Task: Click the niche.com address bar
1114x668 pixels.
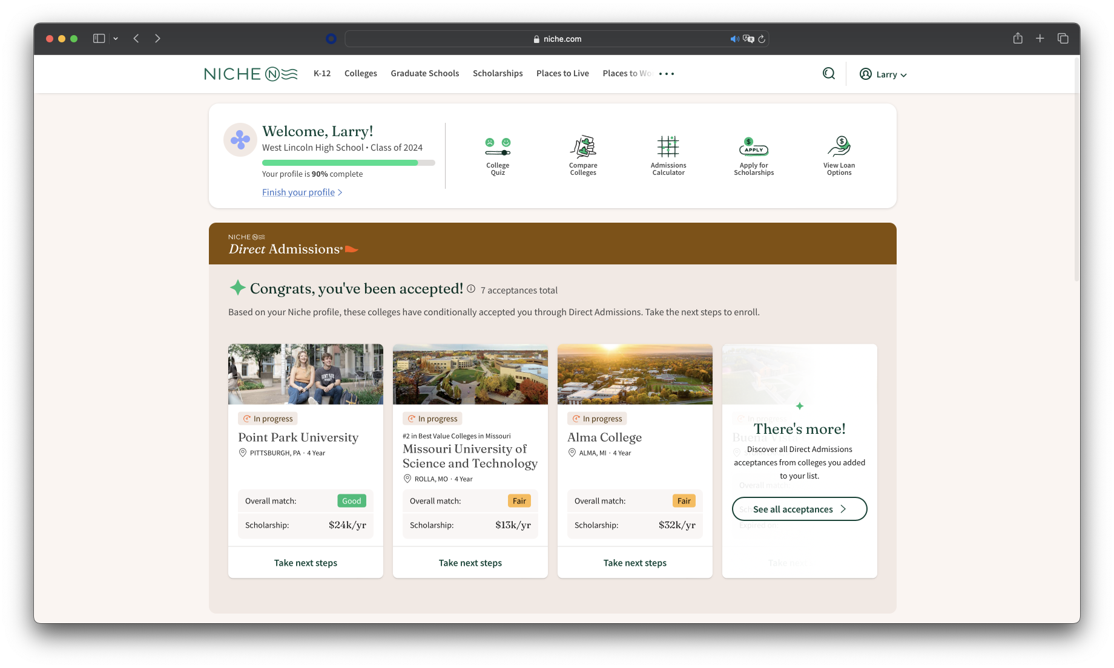Action: (x=557, y=39)
